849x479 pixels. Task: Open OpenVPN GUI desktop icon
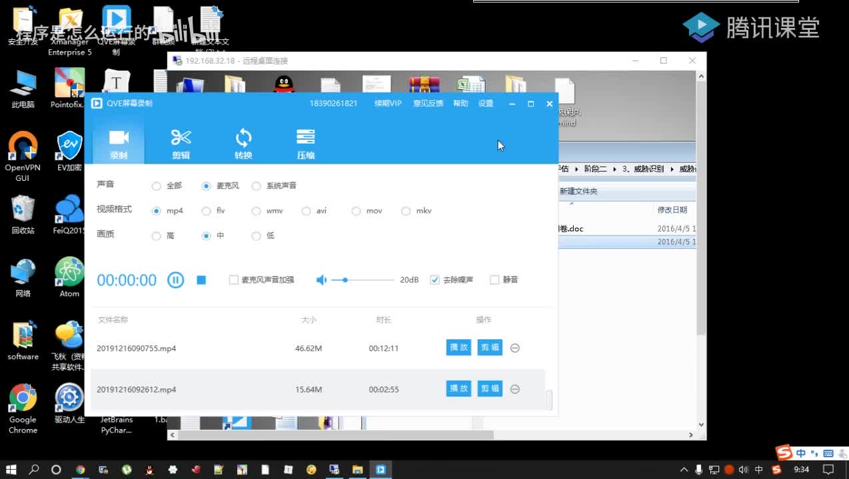coord(23,156)
